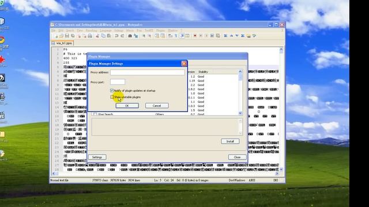Click the Proxy port input field

(x=118, y=82)
